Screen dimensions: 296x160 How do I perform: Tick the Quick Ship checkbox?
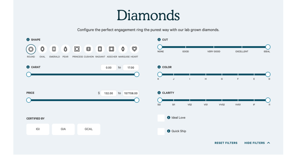point(161,131)
